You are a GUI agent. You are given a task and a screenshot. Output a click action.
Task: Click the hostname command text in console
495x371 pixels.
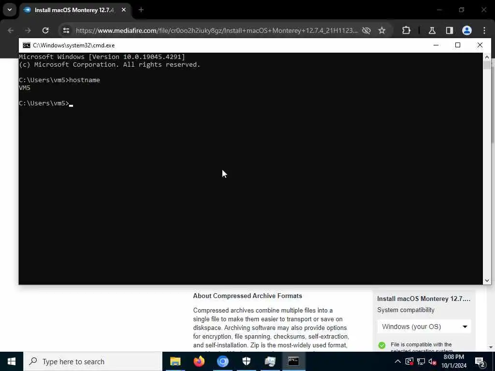click(85, 80)
